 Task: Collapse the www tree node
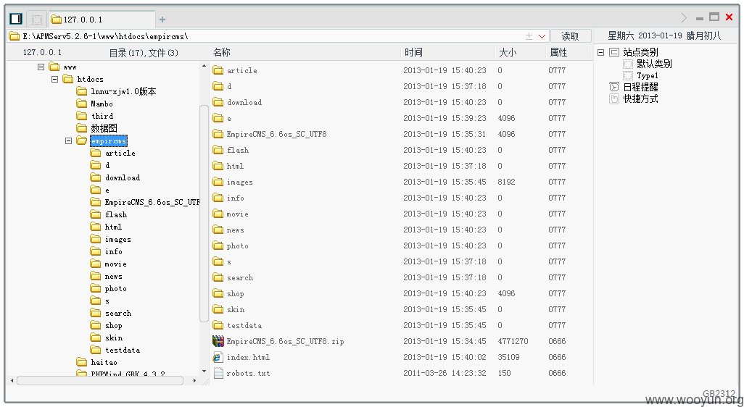click(x=41, y=67)
